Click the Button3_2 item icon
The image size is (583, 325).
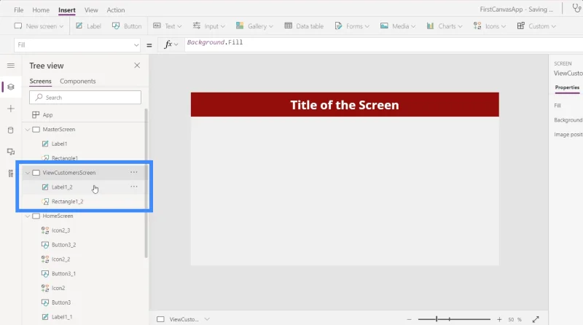(x=45, y=245)
